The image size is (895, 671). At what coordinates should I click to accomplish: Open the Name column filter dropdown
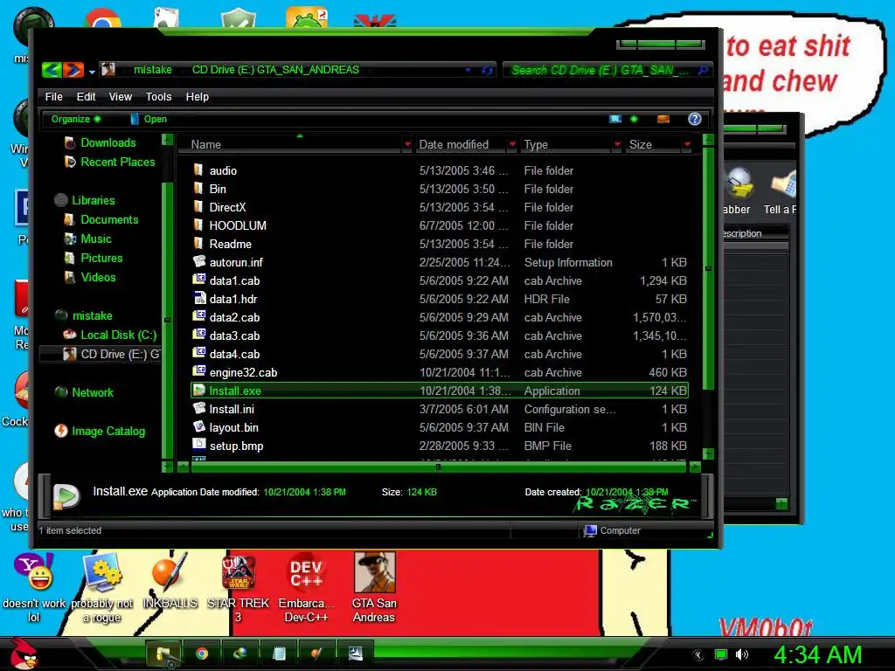coord(407,144)
